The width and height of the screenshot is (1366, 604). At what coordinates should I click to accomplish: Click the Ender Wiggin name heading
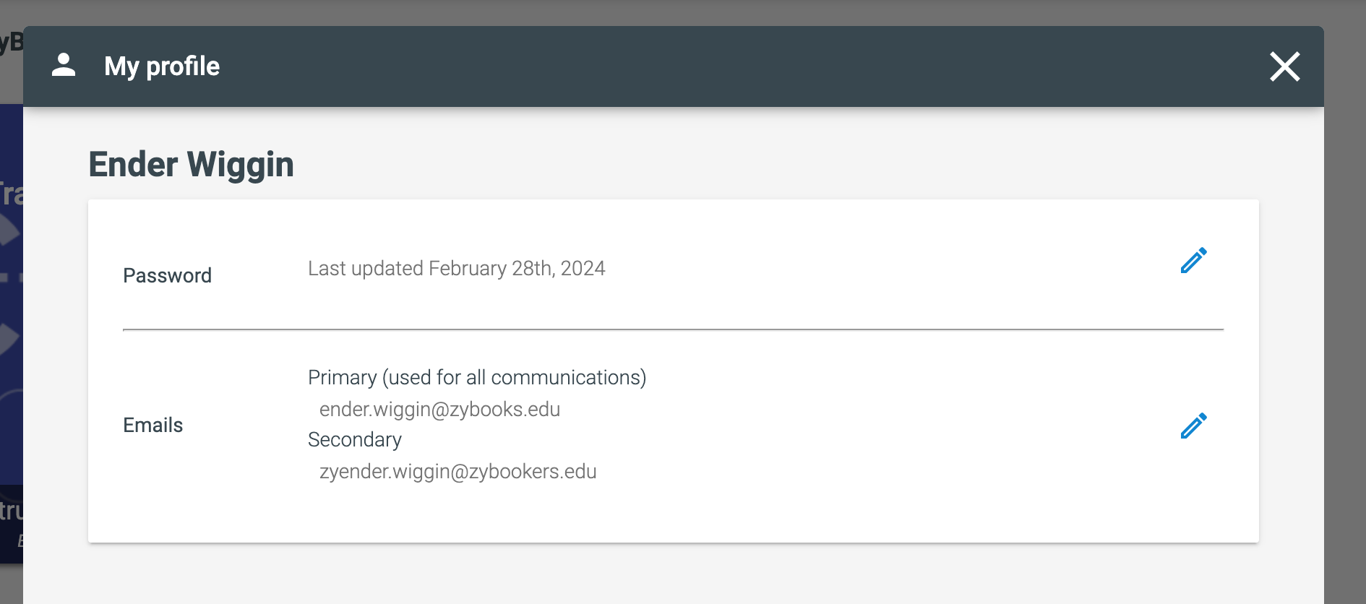tap(192, 164)
